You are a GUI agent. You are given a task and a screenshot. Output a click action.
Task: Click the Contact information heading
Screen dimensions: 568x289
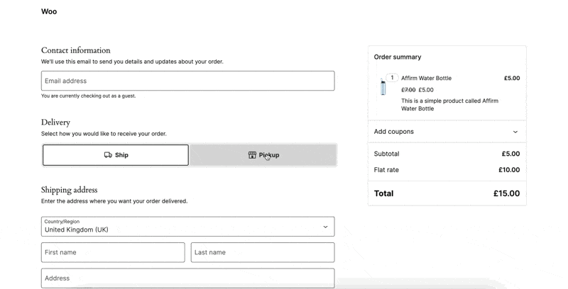[x=76, y=50]
